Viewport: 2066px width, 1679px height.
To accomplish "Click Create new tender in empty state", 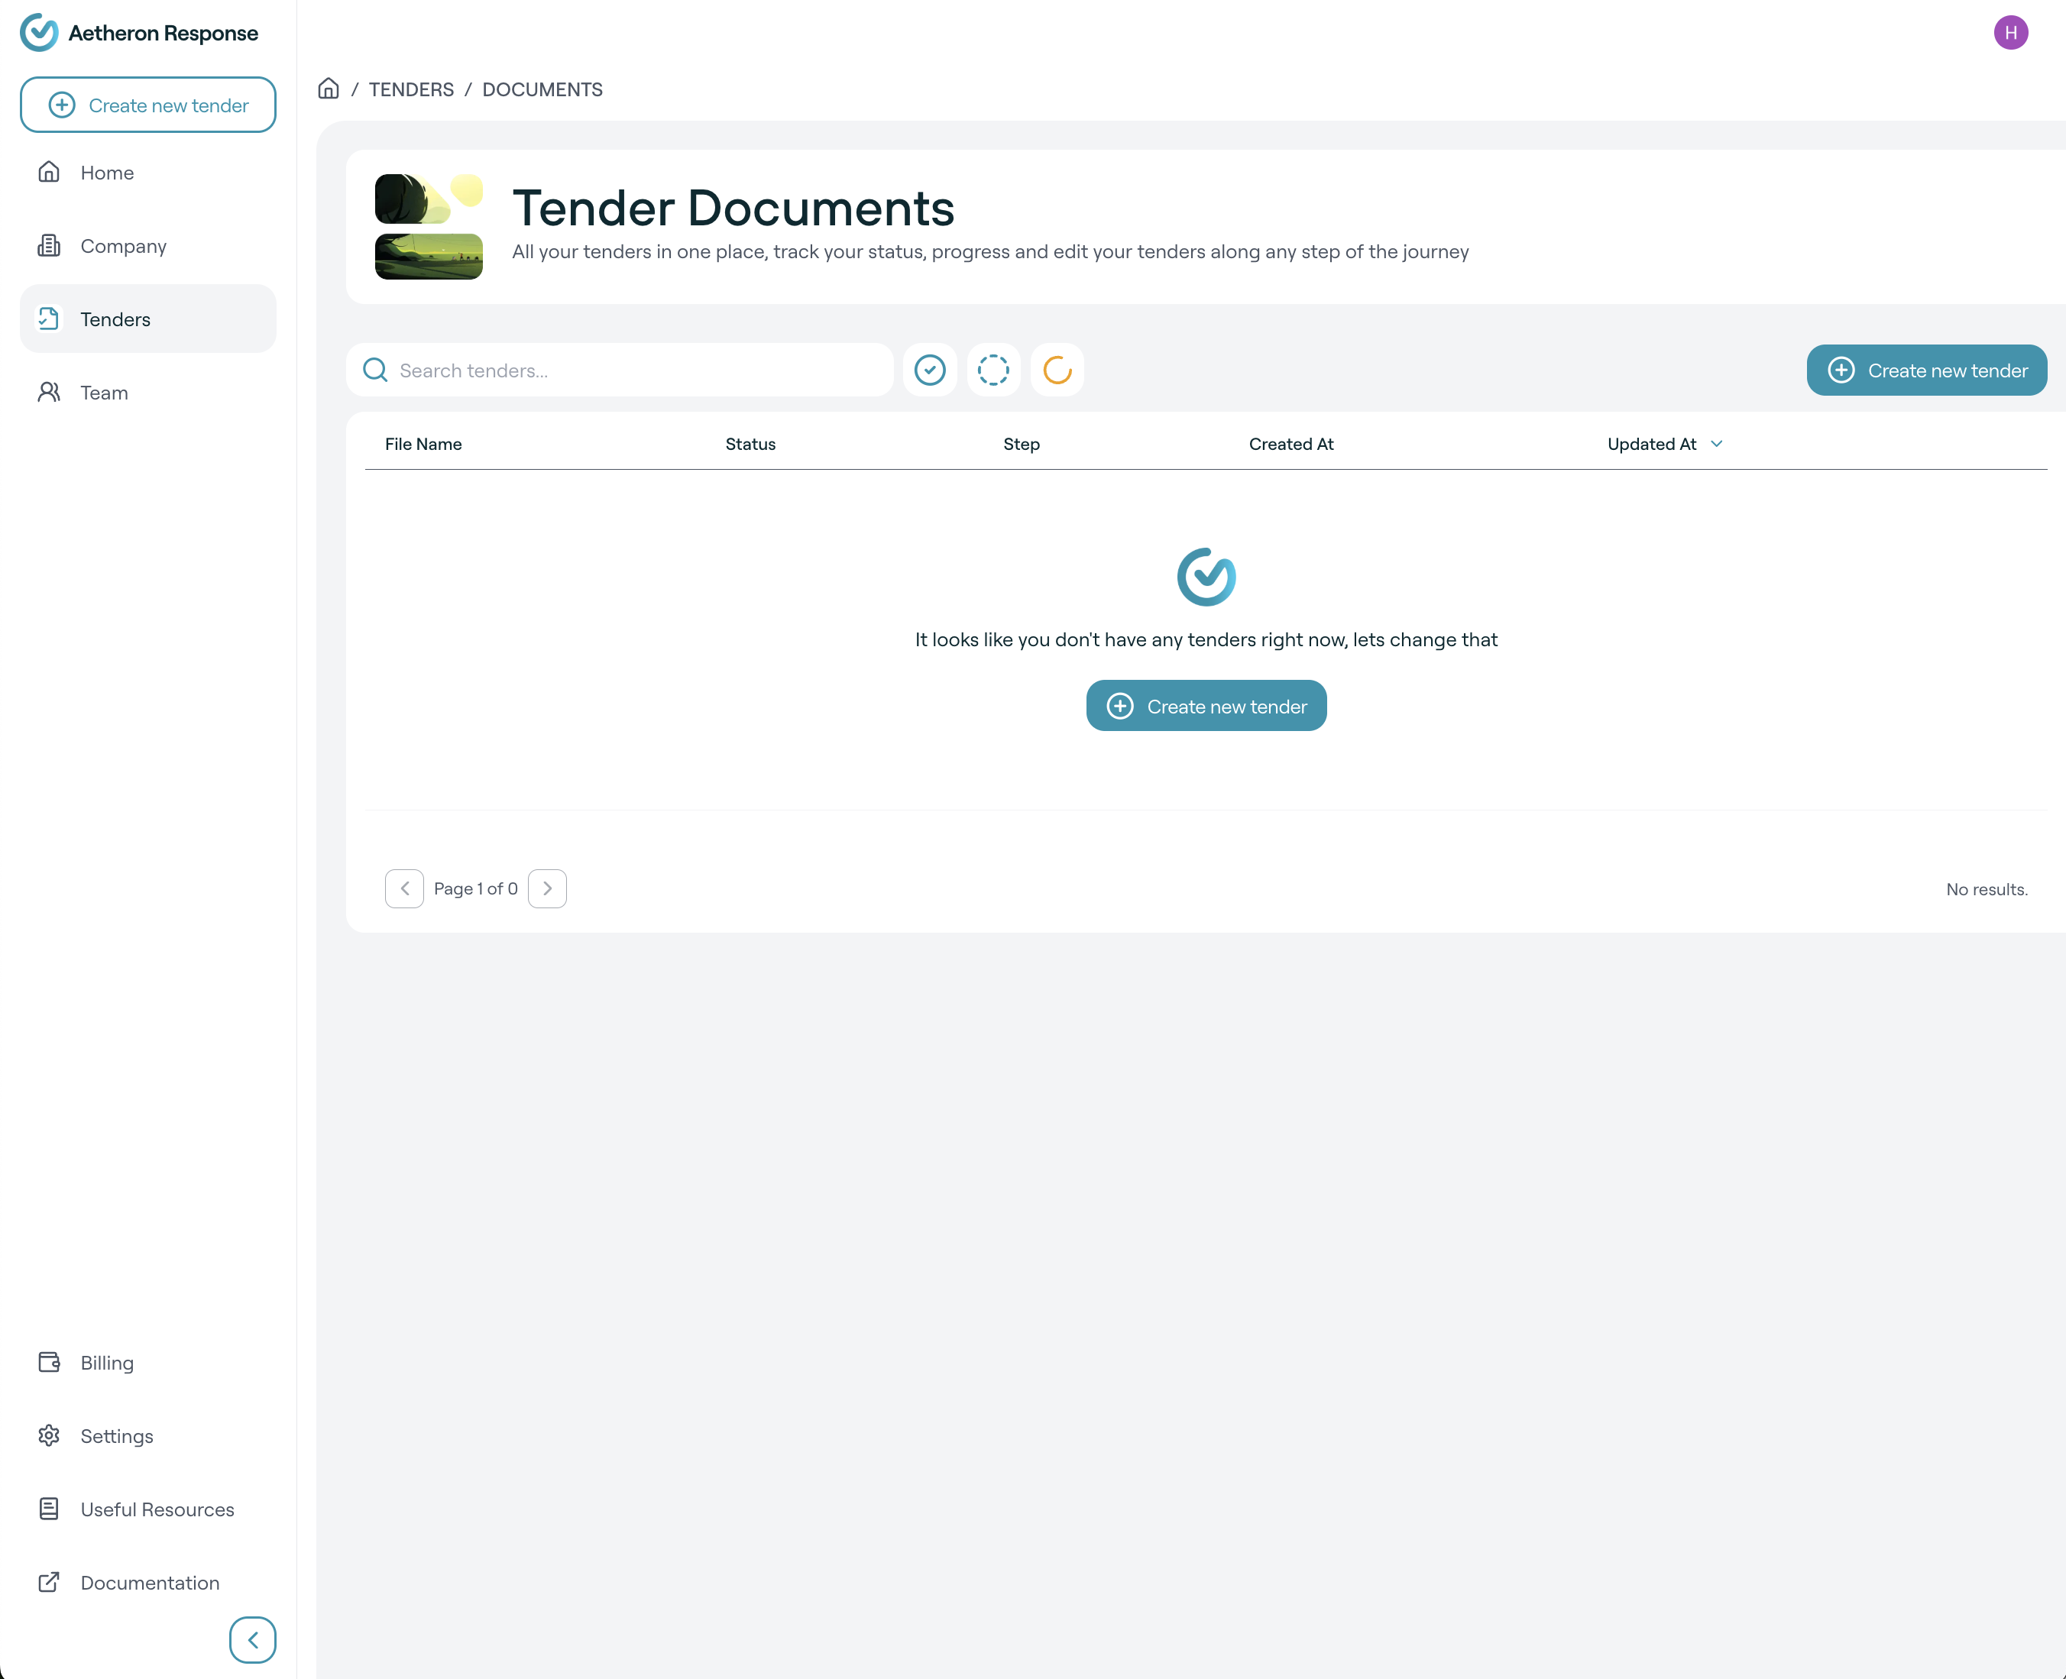I will (x=1206, y=706).
